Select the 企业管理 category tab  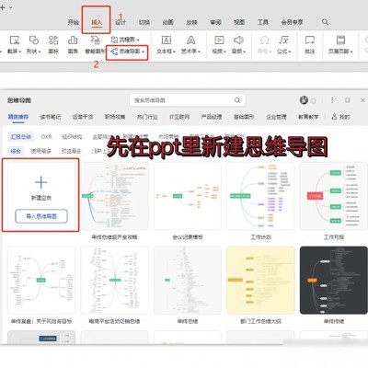(x=276, y=117)
